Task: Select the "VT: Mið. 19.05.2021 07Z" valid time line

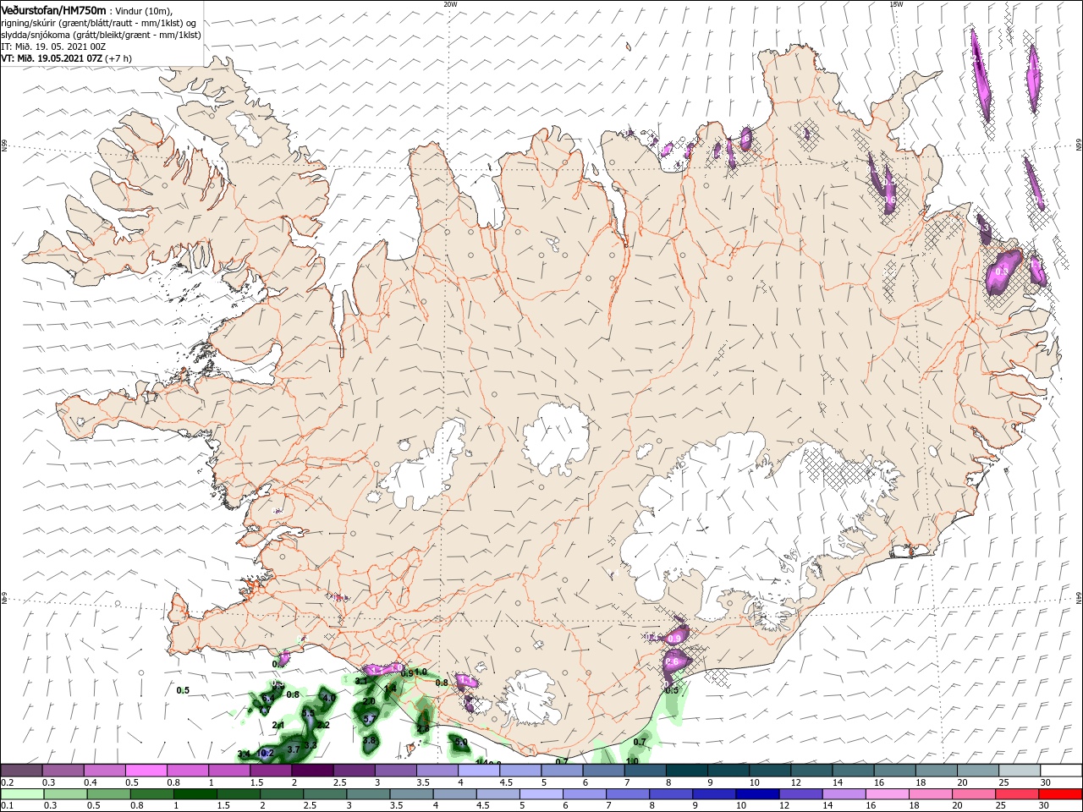Action: click(52, 58)
